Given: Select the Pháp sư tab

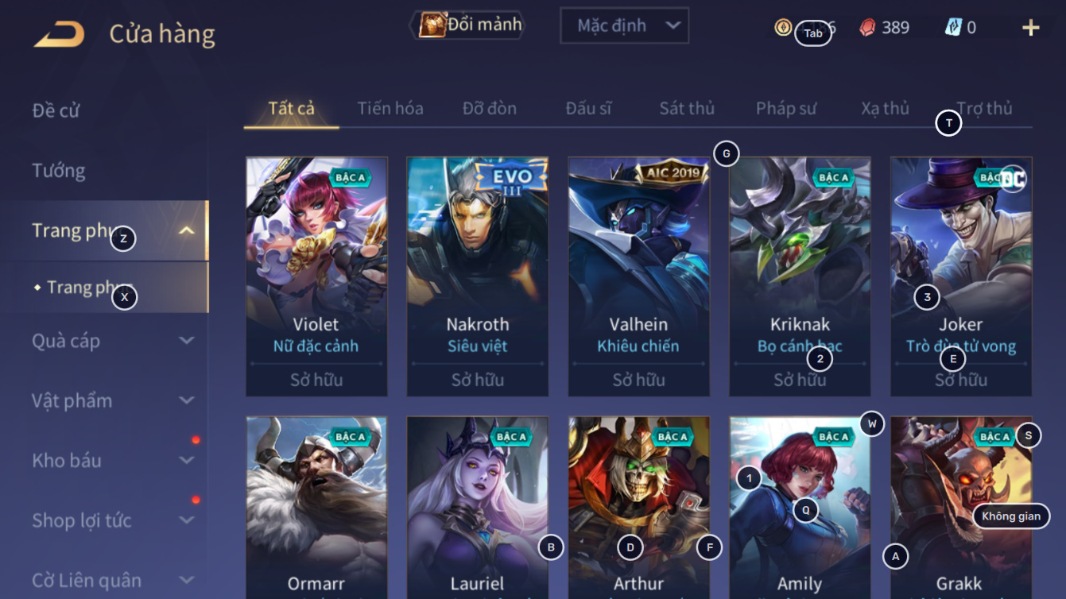Looking at the screenshot, I should 786,108.
